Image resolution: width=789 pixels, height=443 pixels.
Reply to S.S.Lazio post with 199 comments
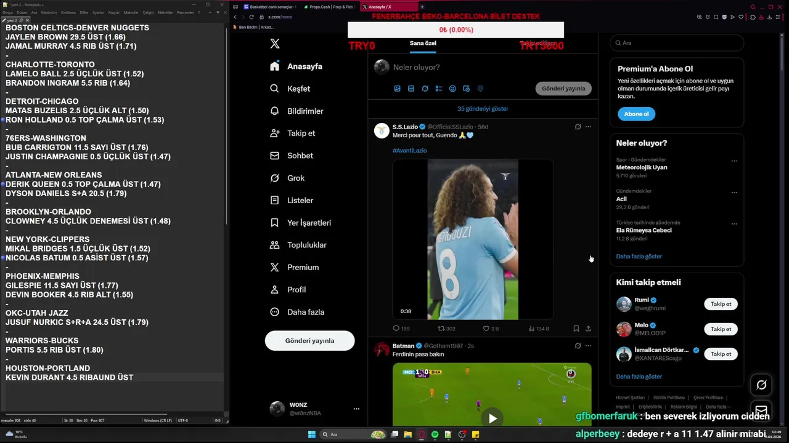[401, 329]
